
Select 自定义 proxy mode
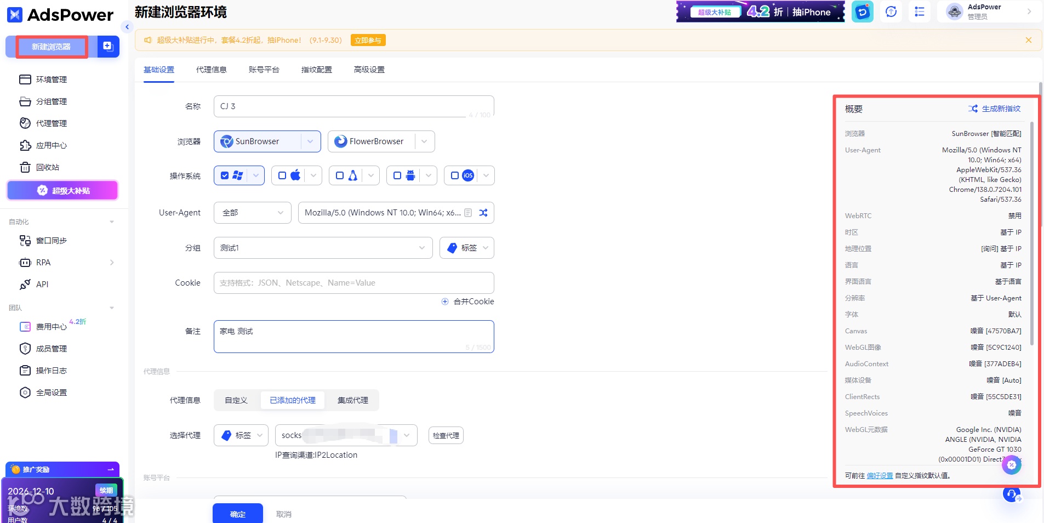click(236, 400)
